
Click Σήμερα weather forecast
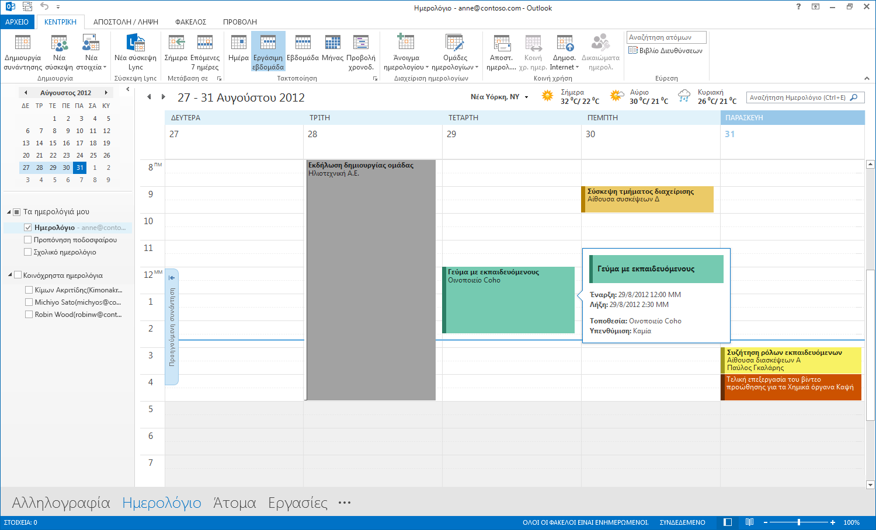coord(570,97)
